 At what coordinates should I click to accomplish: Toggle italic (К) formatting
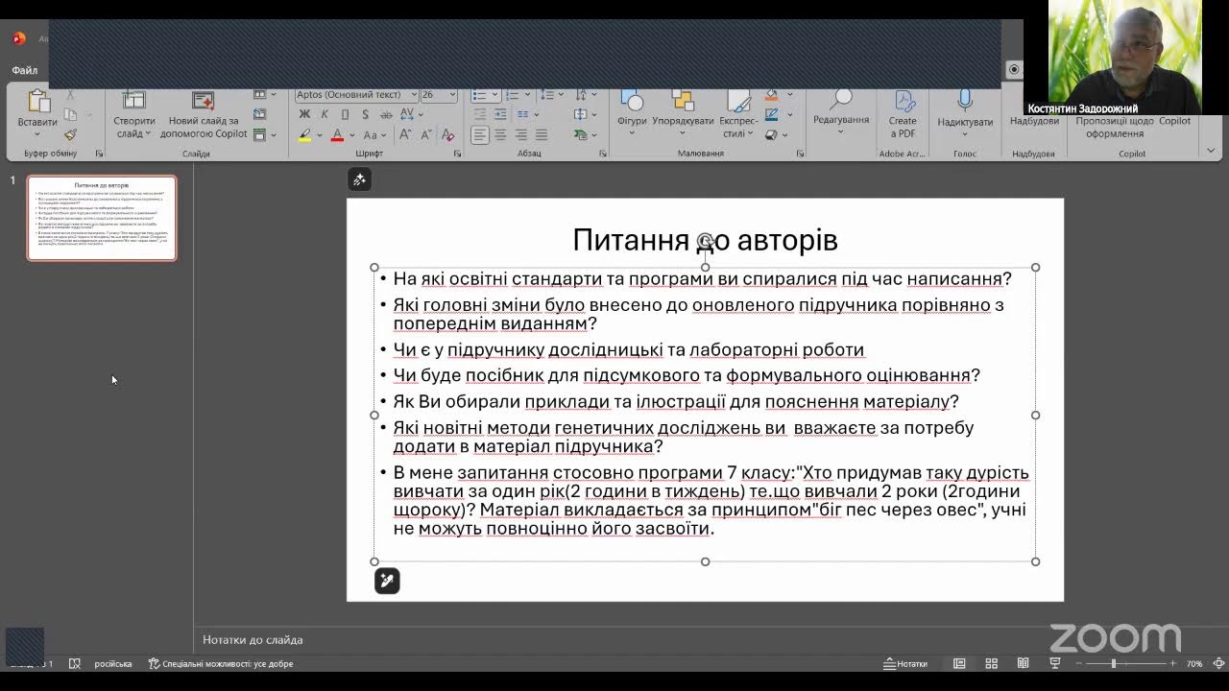point(325,114)
